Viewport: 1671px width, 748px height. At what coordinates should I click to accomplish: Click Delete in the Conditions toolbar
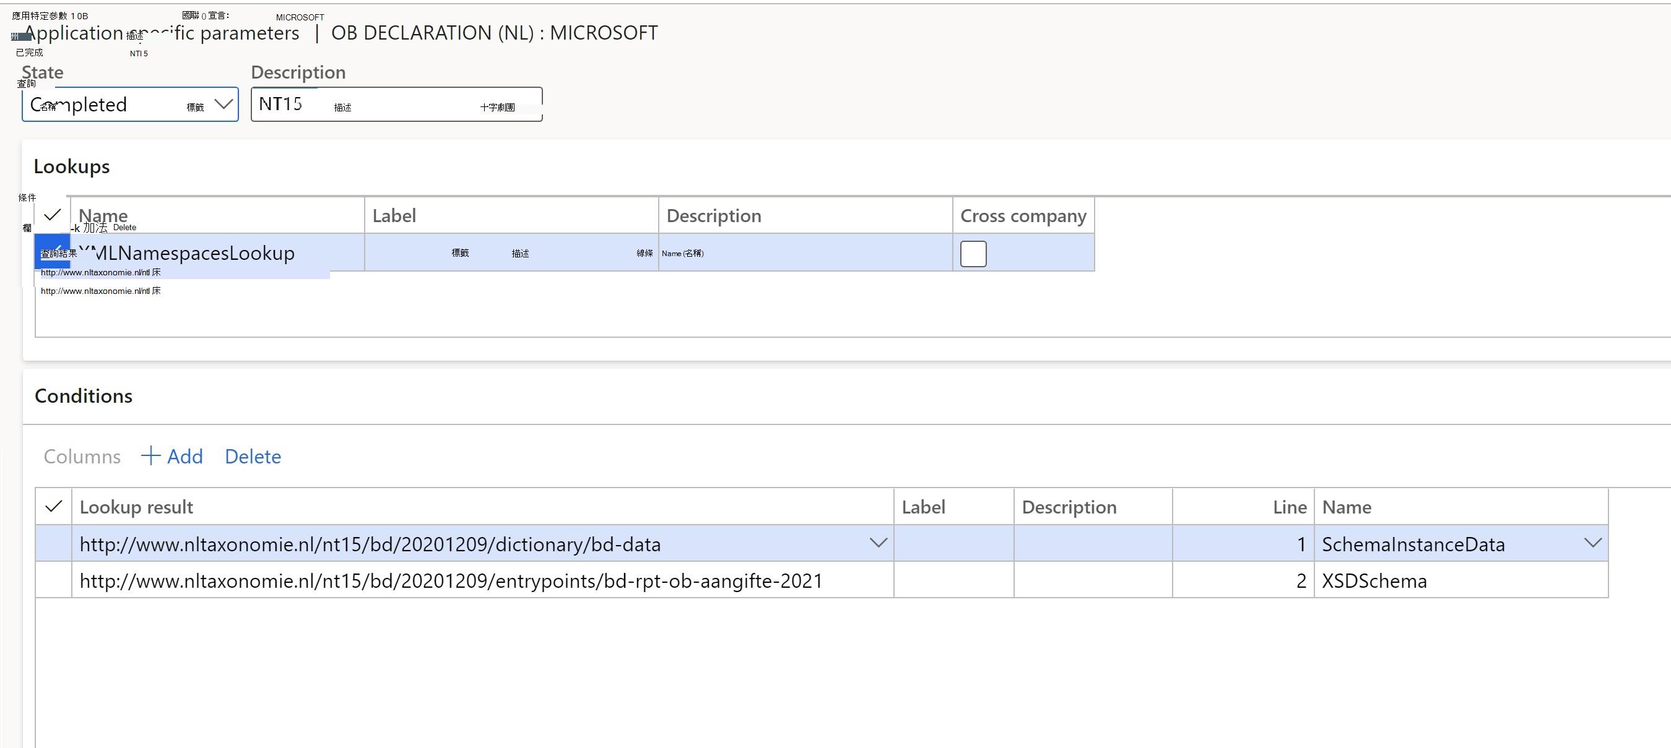pyautogui.click(x=253, y=457)
